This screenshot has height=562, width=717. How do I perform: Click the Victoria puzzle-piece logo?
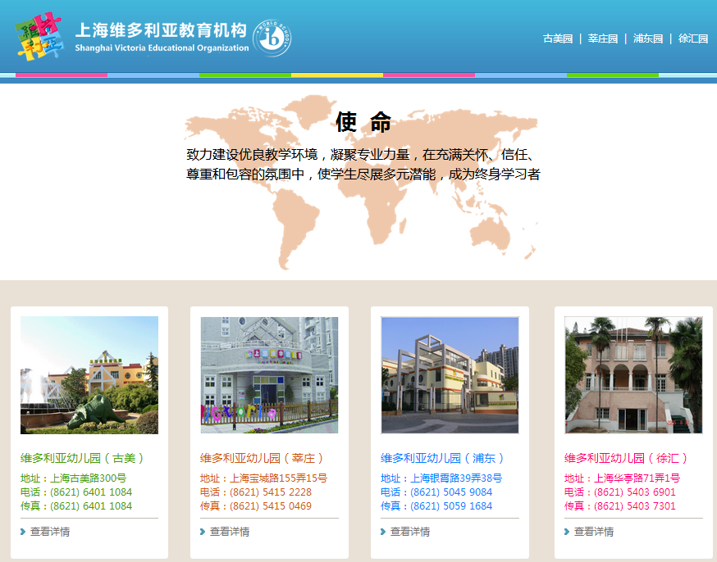pyautogui.click(x=39, y=36)
